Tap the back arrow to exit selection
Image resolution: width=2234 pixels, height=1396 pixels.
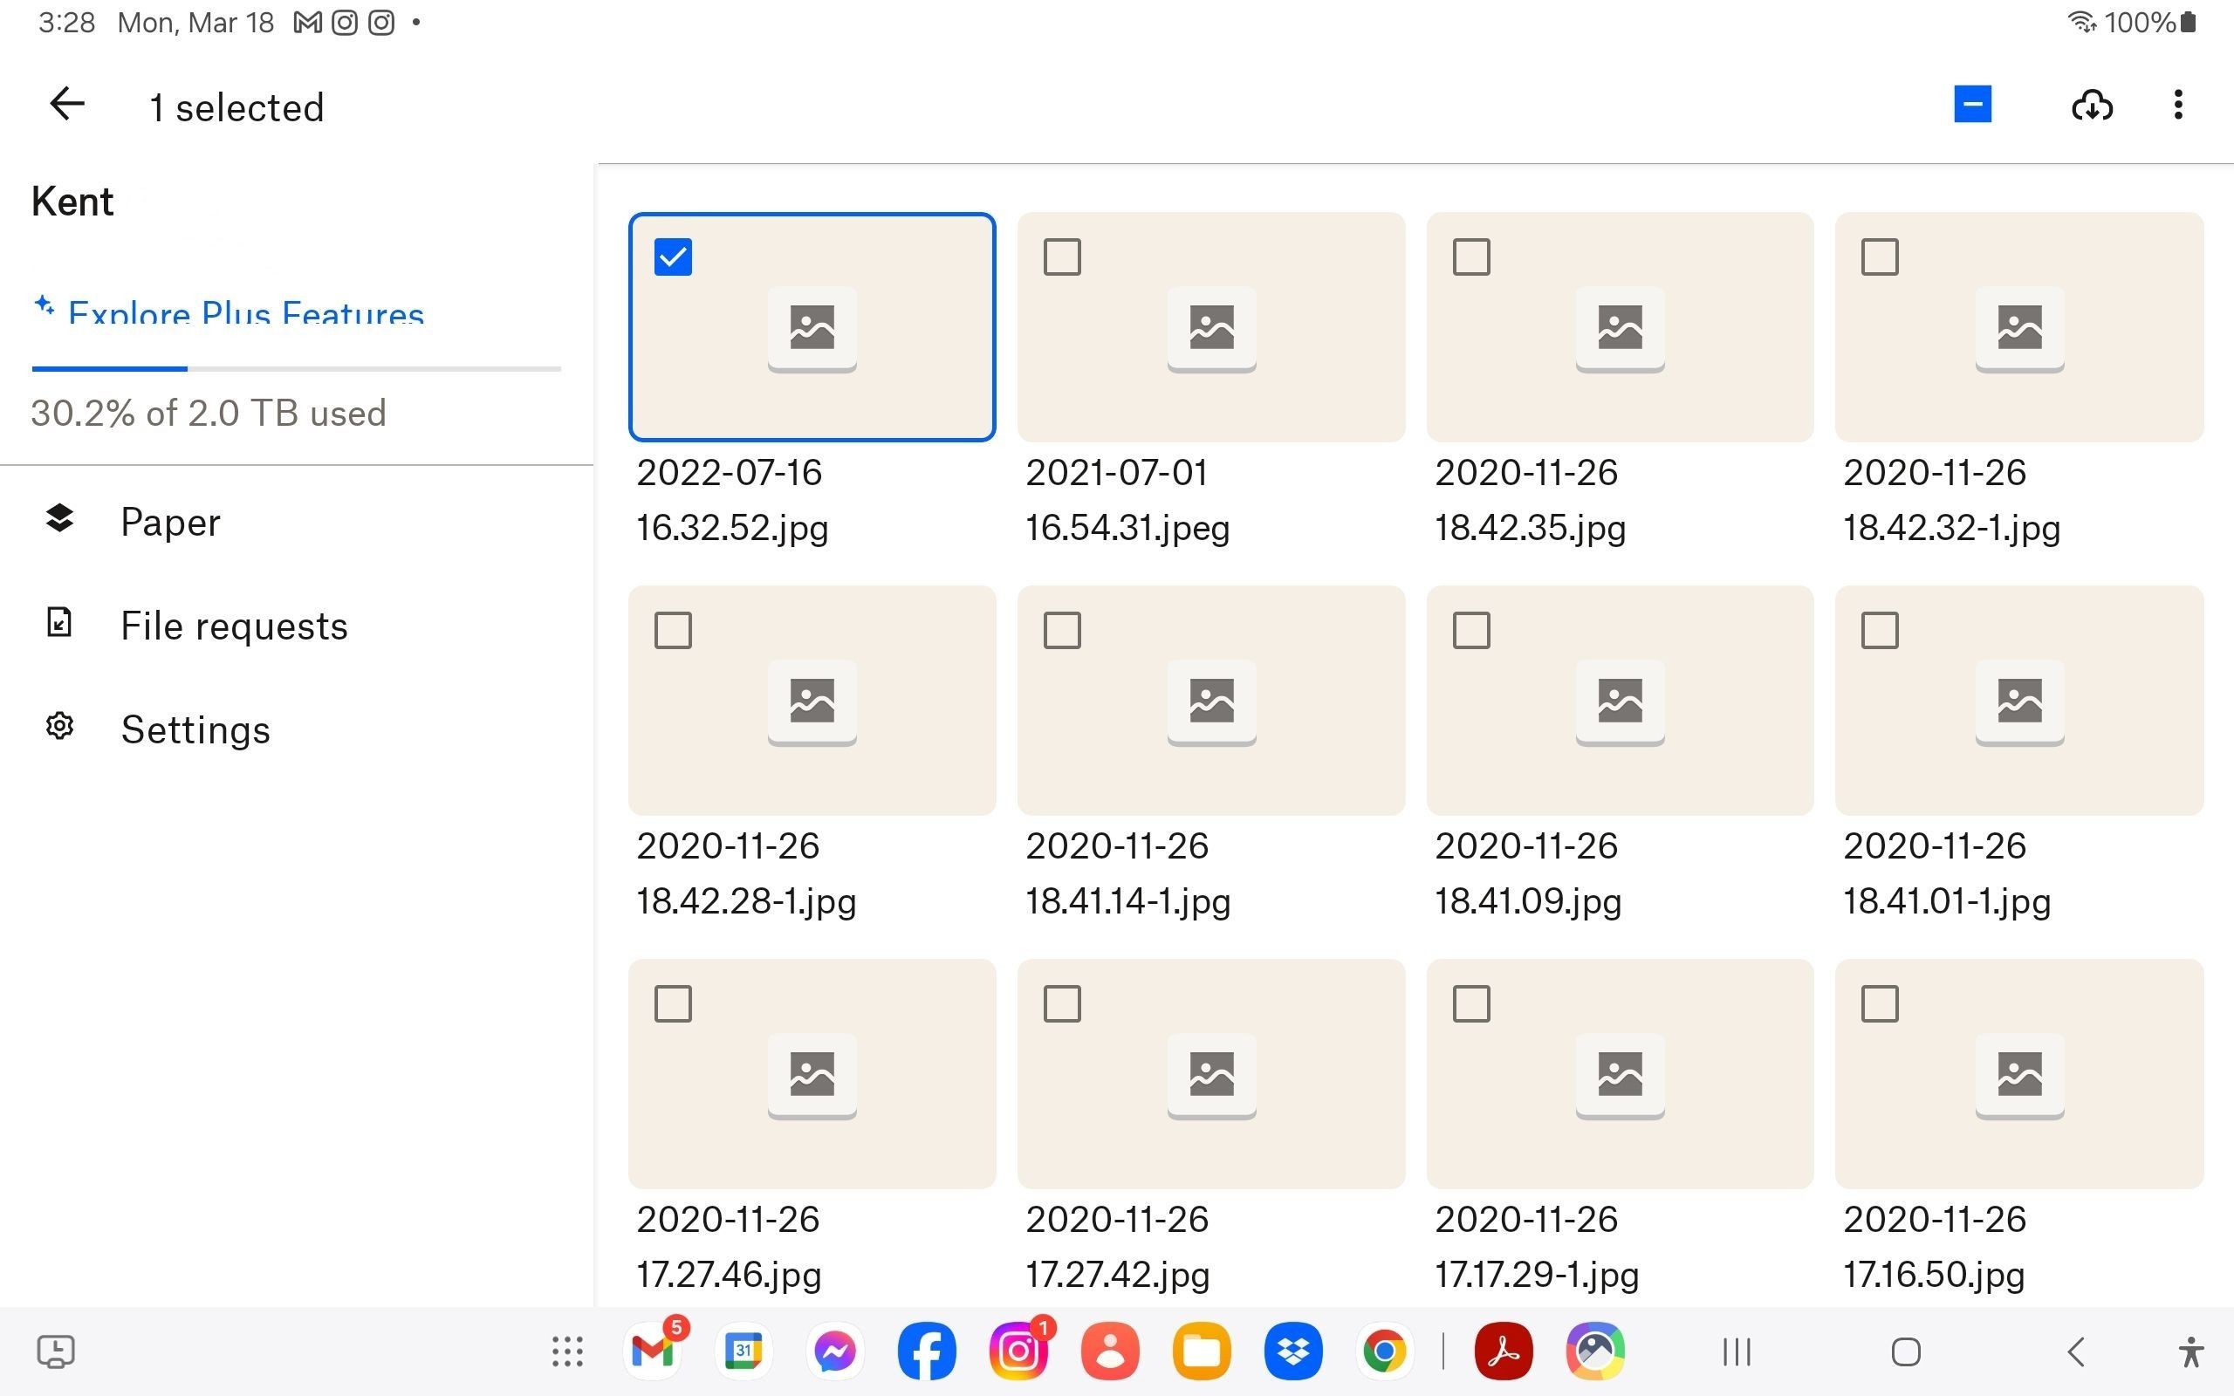(67, 105)
